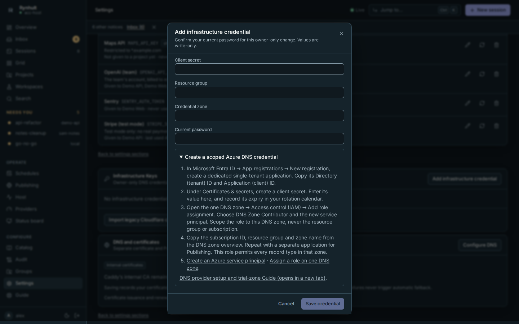Toggle the sidebar menu icon
This screenshot has height=324, width=519.
pos(10,10)
